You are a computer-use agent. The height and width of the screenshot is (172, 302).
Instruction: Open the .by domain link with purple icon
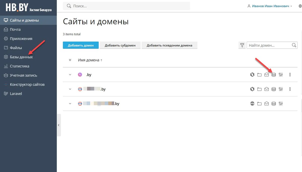tap(89, 75)
